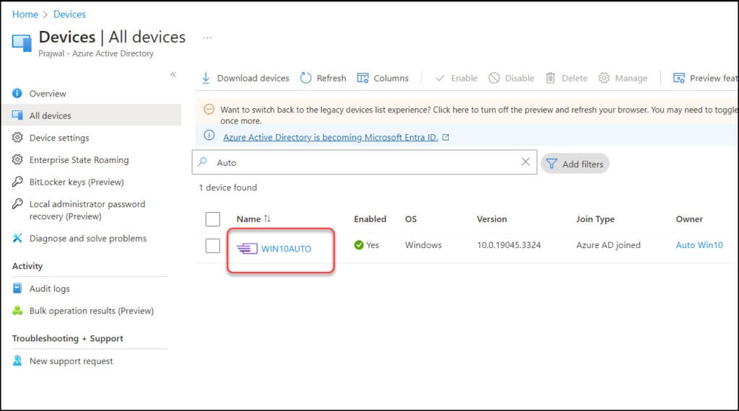Click the orange legacy experience notice icon
Image resolution: width=739 pixels, height=411 pixels.
point(209,110)
